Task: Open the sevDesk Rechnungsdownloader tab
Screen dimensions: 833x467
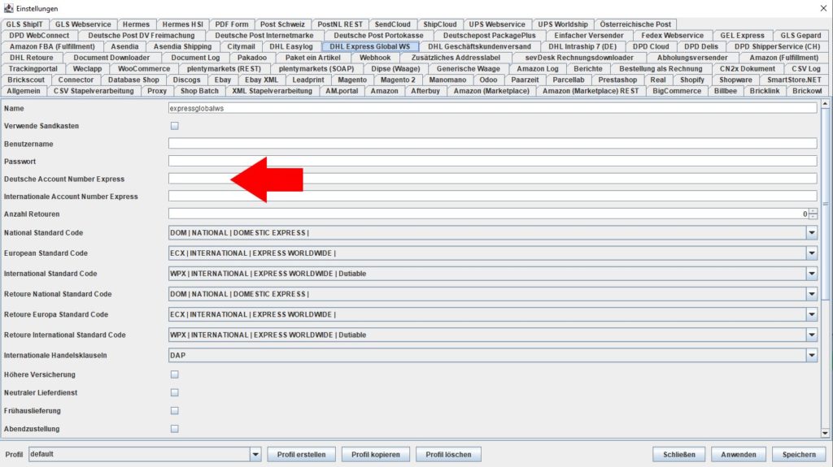Action: point(579,58)
